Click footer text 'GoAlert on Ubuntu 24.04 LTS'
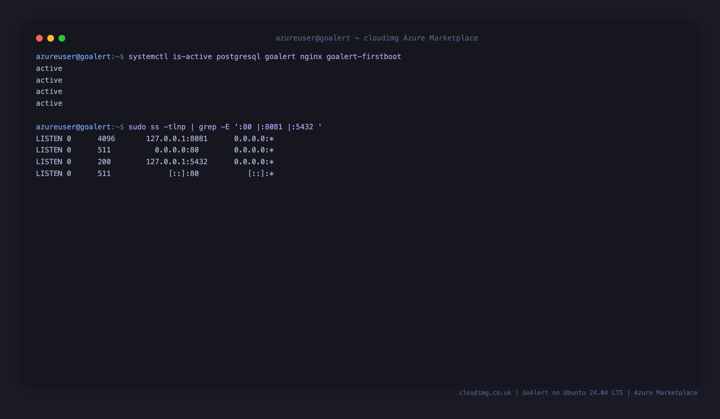This screenshot has height=419, width=720. pos(573,393)
